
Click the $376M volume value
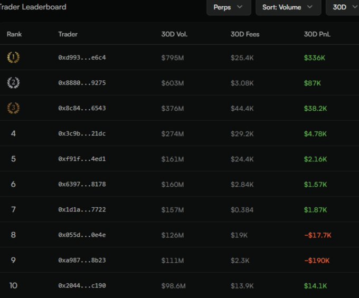[x=173, y=109]
